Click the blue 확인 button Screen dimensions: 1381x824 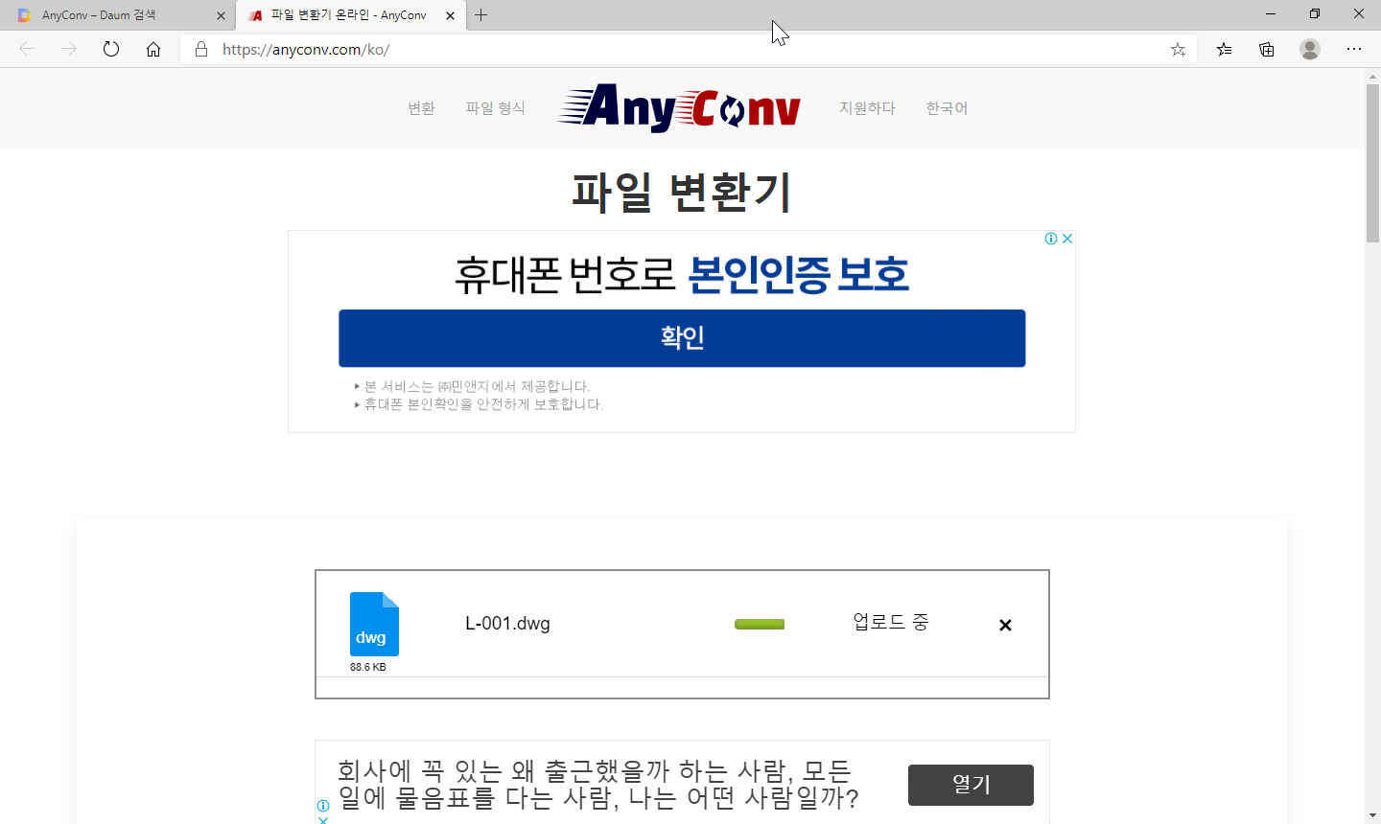[x=682, y=338]
